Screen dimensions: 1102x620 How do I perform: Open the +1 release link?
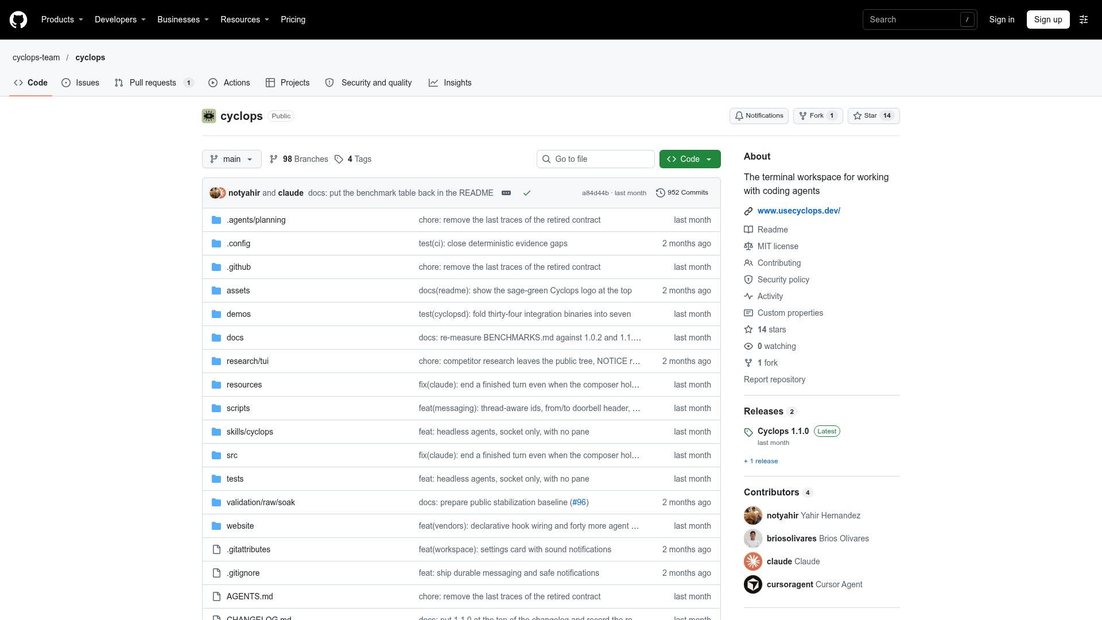coord(761,461)
